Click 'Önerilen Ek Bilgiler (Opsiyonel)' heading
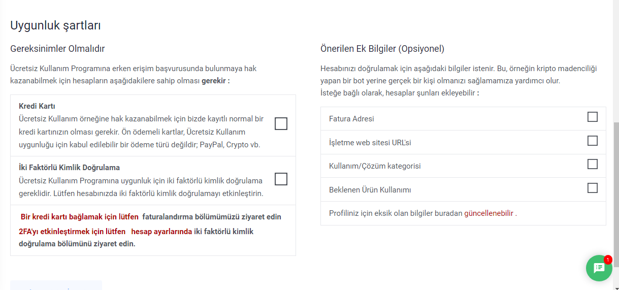Image resolution: width=619 pixels, height=290 pixels. 382,49
